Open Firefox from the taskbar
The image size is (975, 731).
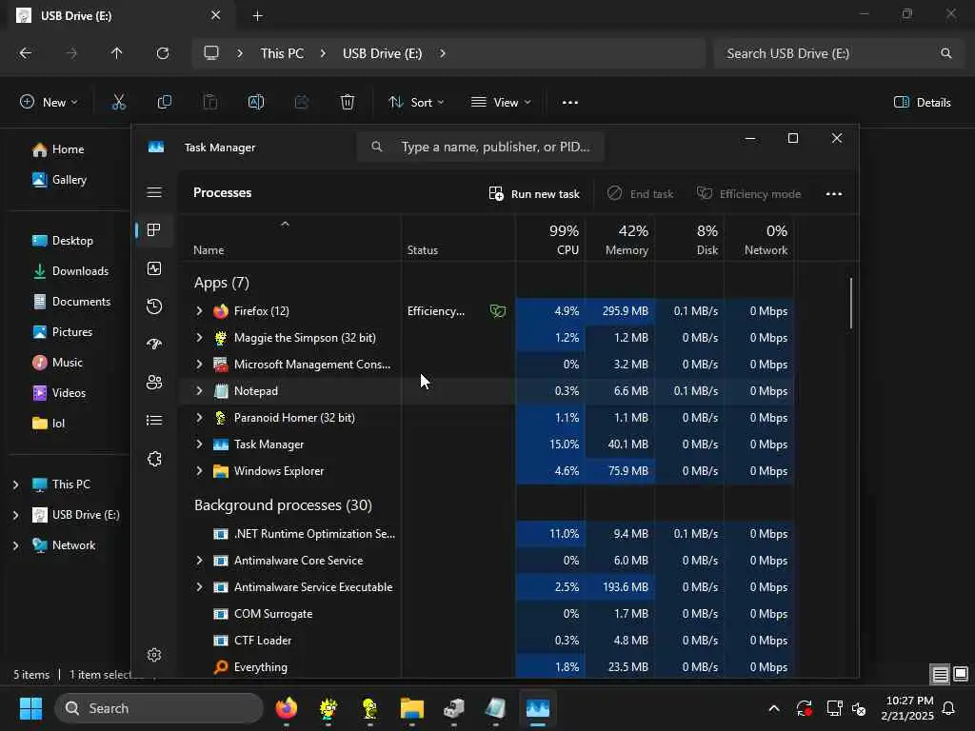point(287,708)
